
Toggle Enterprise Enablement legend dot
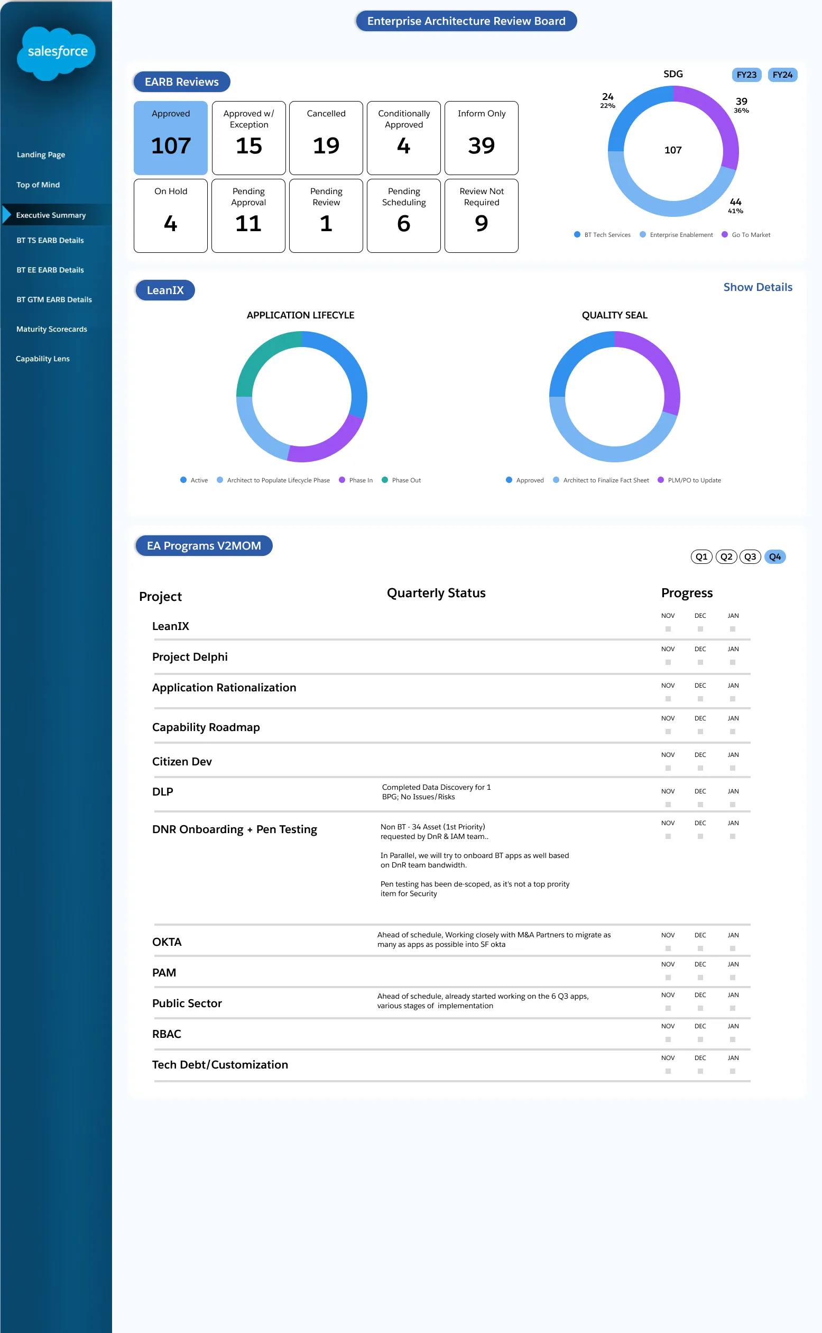pos(643,234)
